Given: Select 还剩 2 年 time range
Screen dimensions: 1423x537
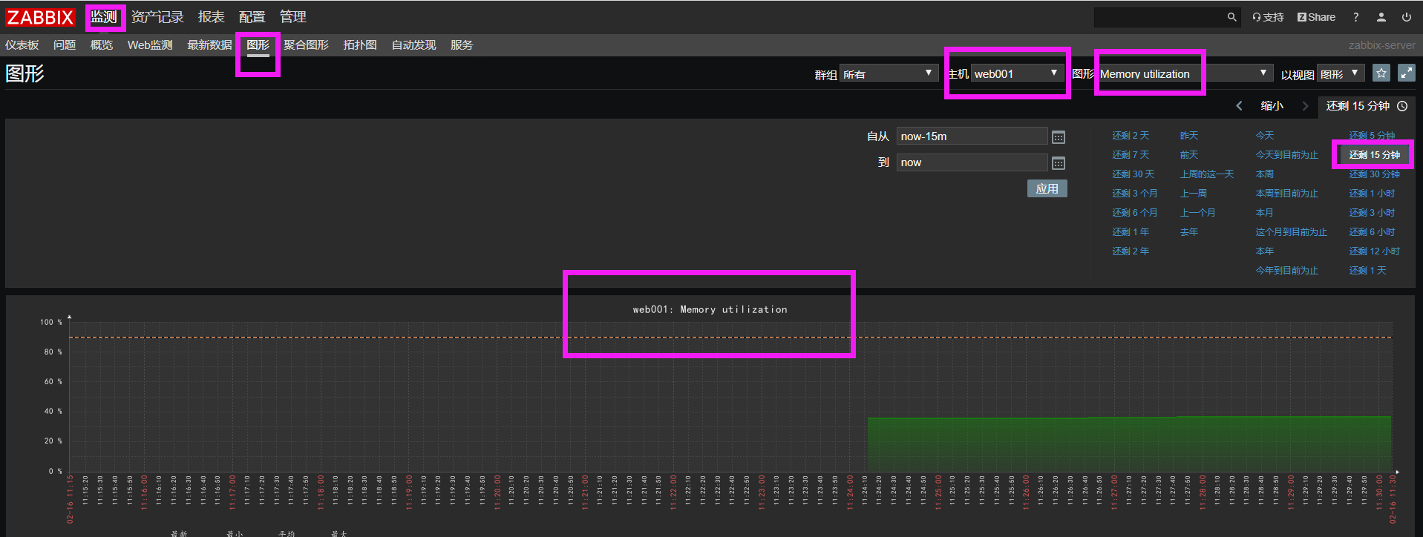Looking at the screenshot, I should click(1131, 251).
